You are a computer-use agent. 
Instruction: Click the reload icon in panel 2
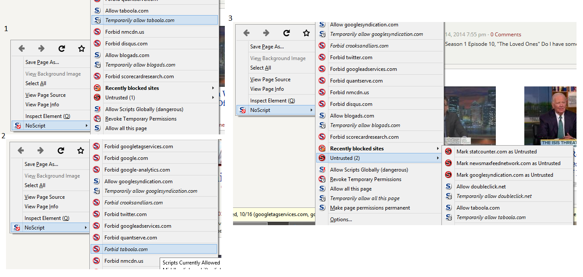click(61, 150)
